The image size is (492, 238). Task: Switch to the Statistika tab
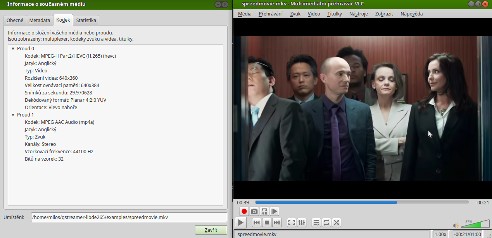[86, 21]
